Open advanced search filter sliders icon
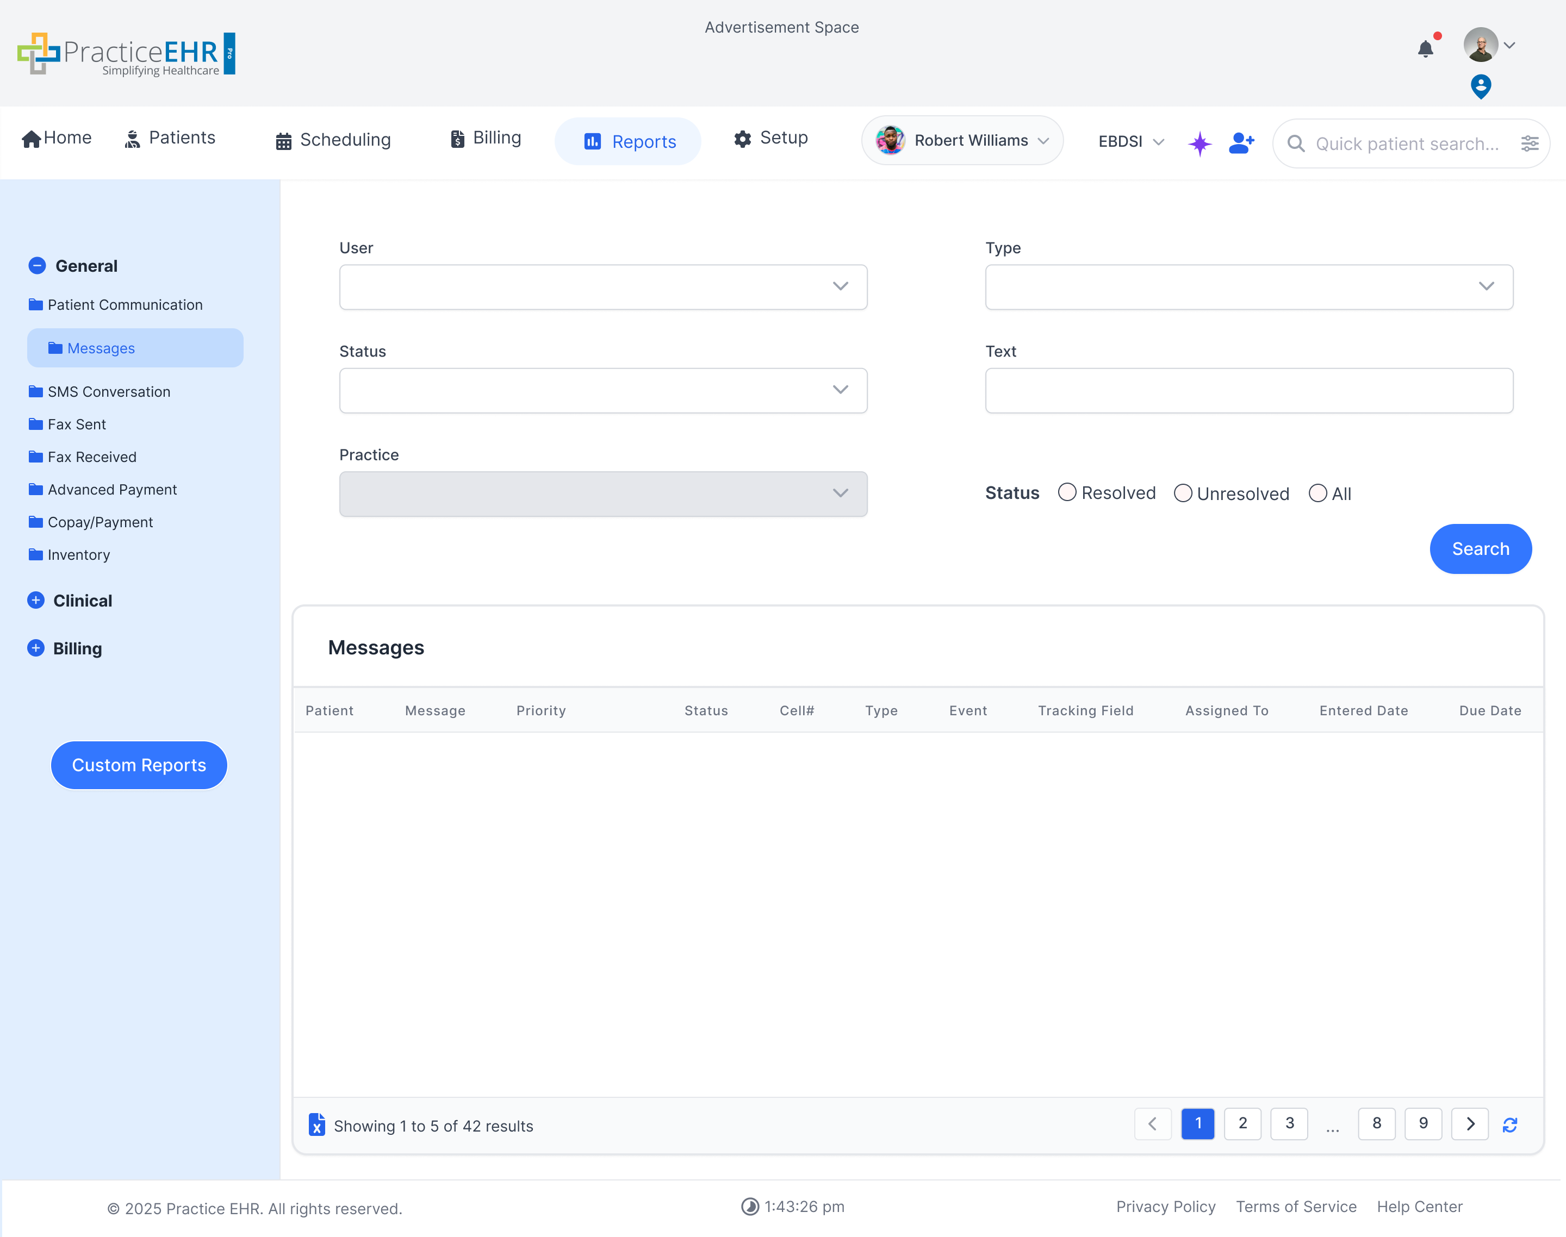Screen dimensions: 1566x1237 (x=1529, y=143)
